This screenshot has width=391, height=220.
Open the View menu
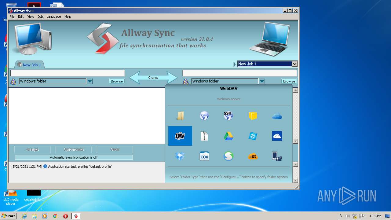(31, 16)
